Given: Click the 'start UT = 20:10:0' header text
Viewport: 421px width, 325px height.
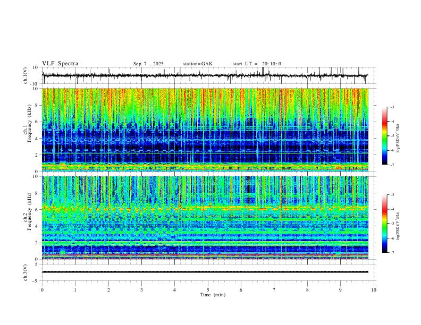Looking at the screenshot, I should 257,64.
